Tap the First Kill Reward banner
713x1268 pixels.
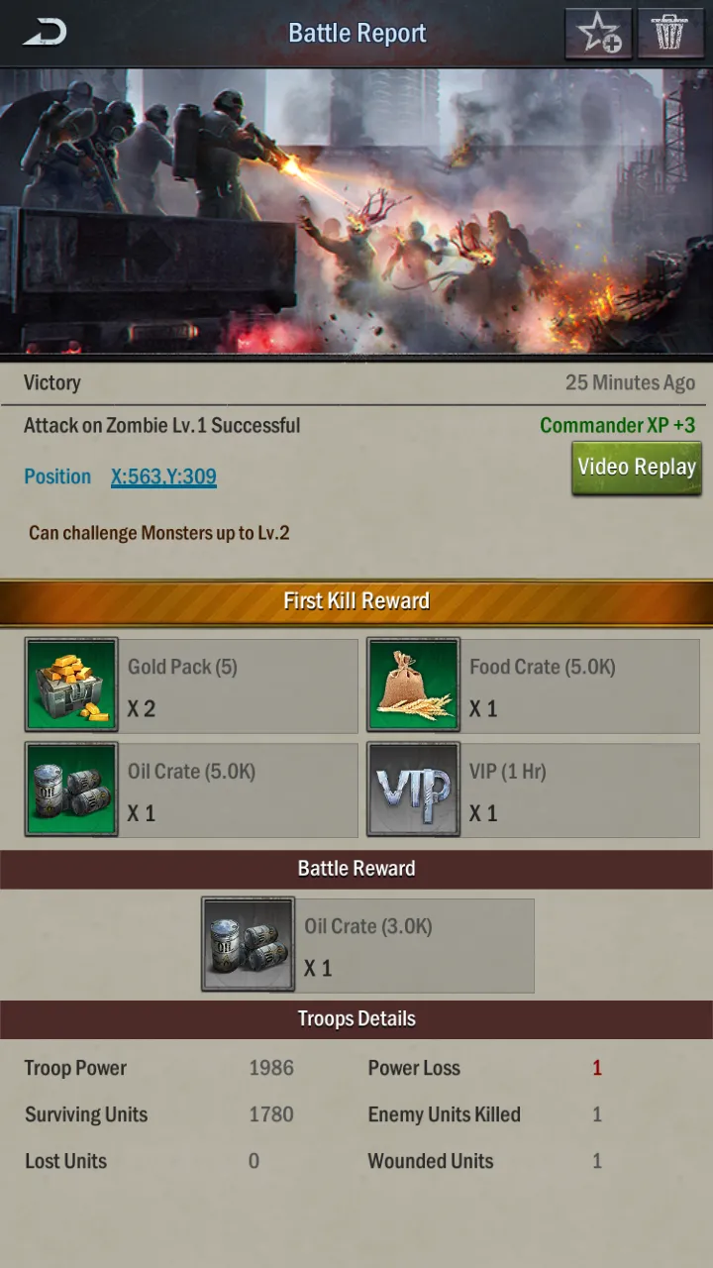(356, 601)
